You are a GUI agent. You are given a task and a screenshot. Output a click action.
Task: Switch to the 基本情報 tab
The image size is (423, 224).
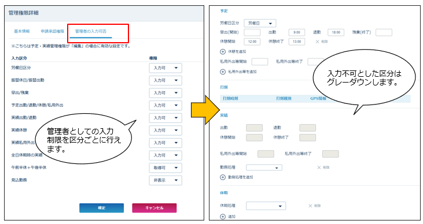(22, 31)
